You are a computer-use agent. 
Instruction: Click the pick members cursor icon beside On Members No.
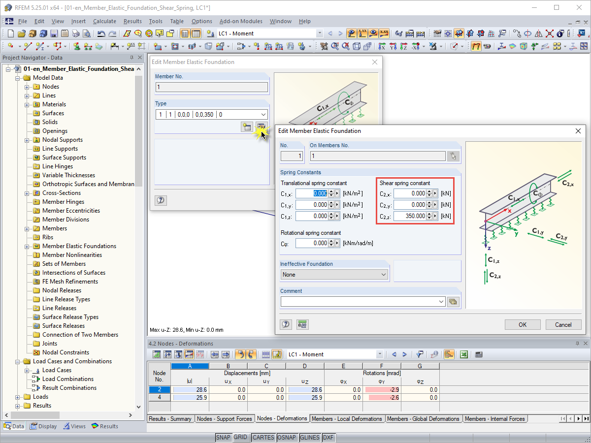click(x=453, y=156)
